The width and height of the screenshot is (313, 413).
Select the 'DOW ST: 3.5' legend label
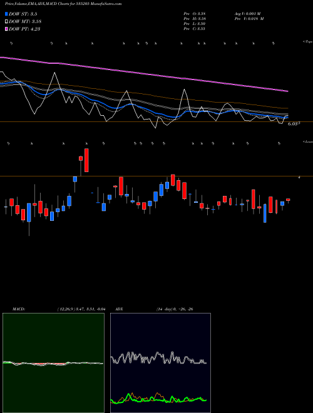(x=24, y=14)
